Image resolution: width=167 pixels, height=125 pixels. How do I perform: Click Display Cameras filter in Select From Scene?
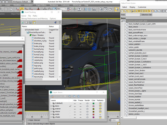[x=132, y=11]
